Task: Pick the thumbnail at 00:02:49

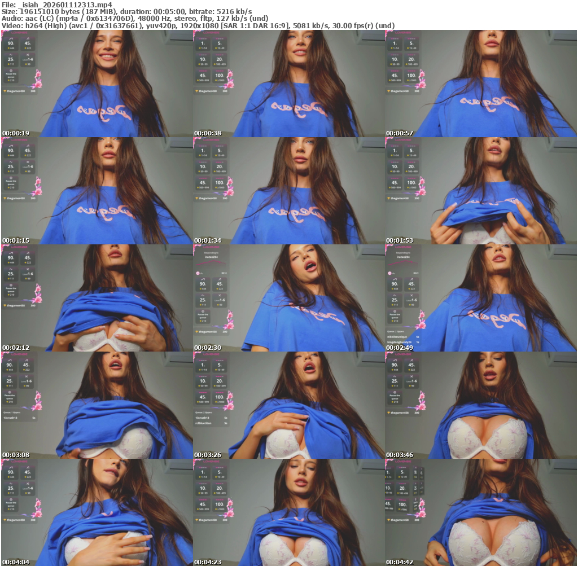Action: click(480, 298)
